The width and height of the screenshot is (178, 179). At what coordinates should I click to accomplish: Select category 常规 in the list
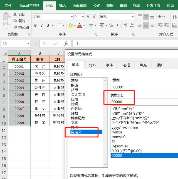pyautogui.click(x=86, y=80)
